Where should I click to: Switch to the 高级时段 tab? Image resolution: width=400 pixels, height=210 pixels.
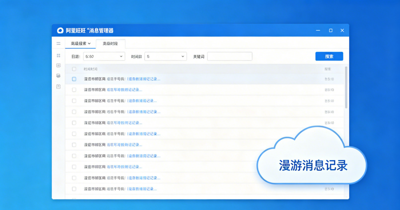click(x=110, y=44)
